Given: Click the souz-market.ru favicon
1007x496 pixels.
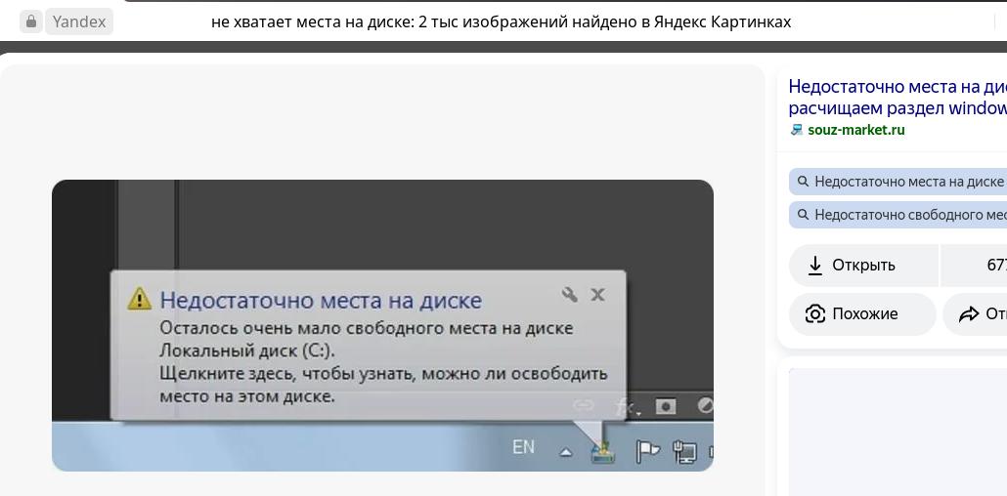Looking at the screenshot, I should click(x=797, y=130).
